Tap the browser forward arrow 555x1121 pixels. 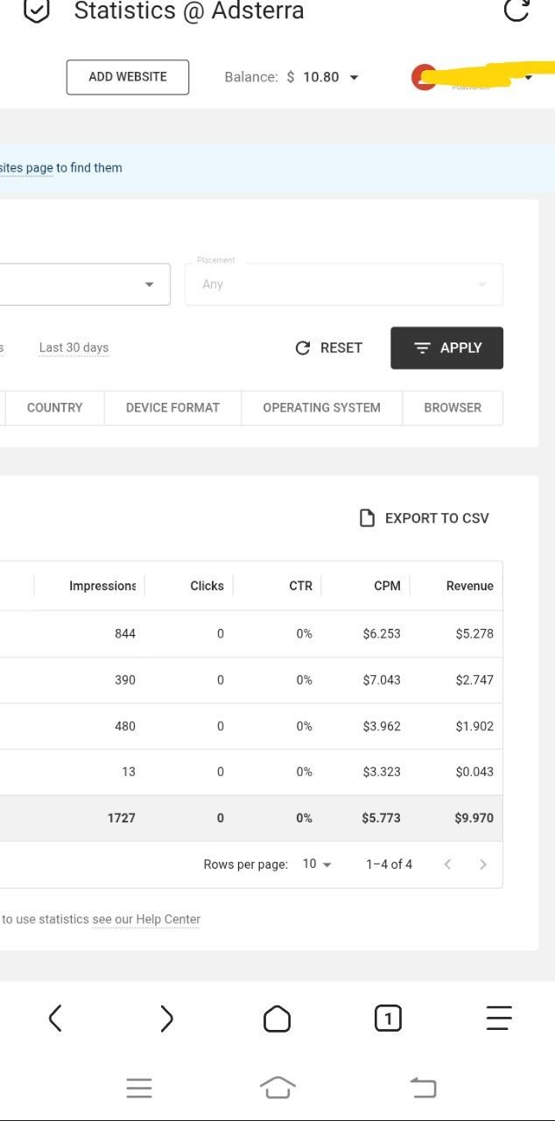coord(166,1018)
